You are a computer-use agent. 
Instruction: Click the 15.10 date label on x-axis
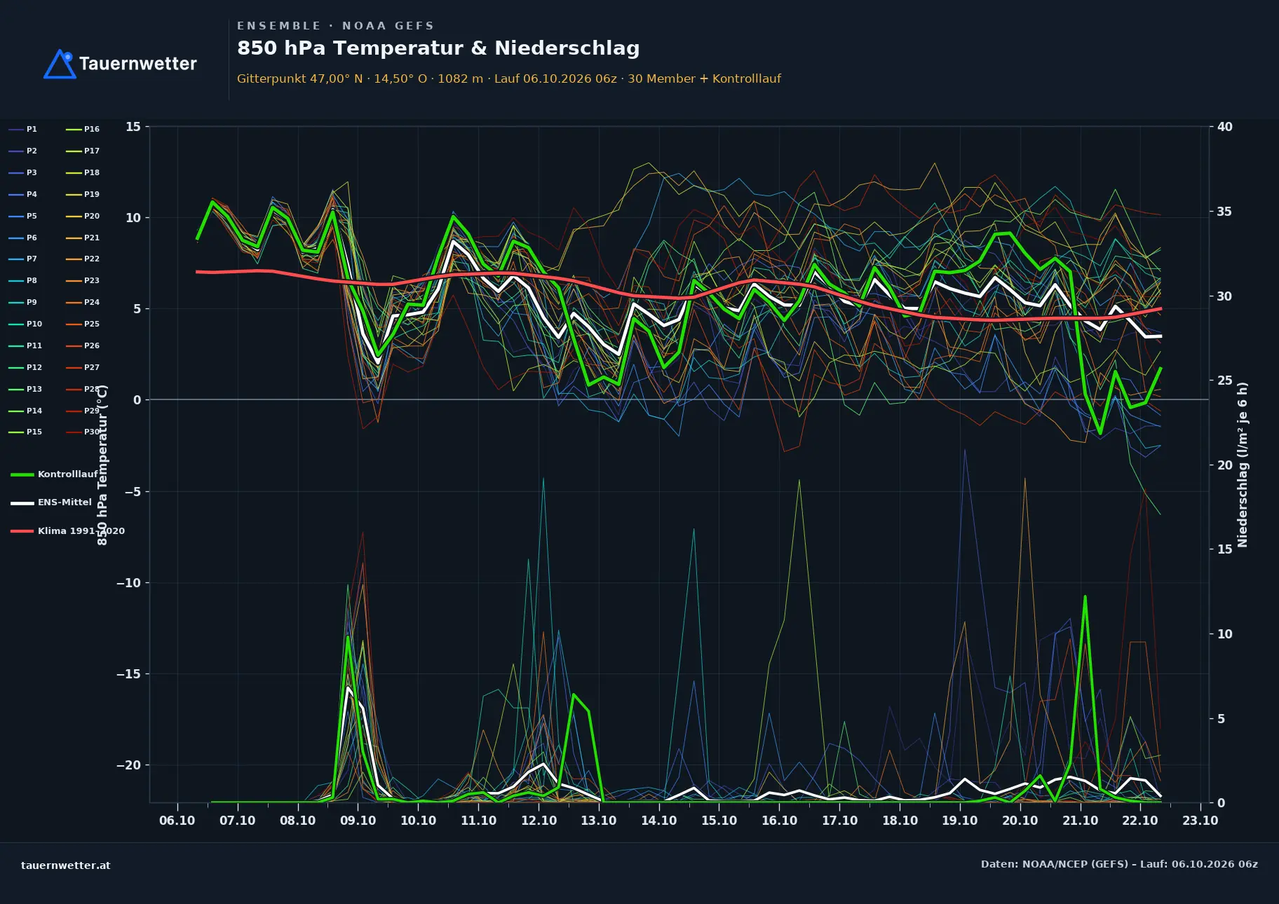(x=719, y=821)
